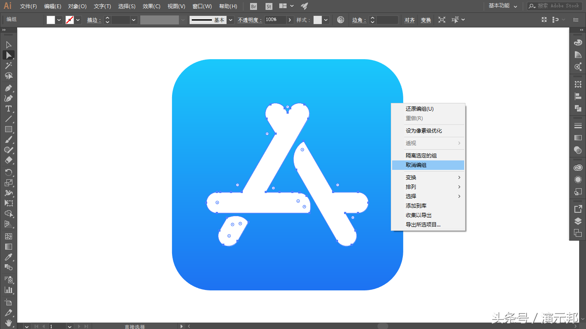Open the Creative Cloud Libraries panel

pyautogui.click(x=578, y=167)
